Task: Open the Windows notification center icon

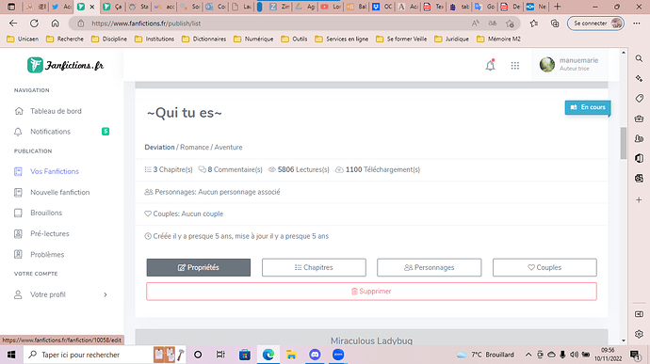Action: click(635, 355)
